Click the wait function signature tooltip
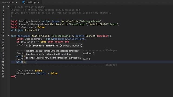The image size is (173, 97). tap(54, 46)
